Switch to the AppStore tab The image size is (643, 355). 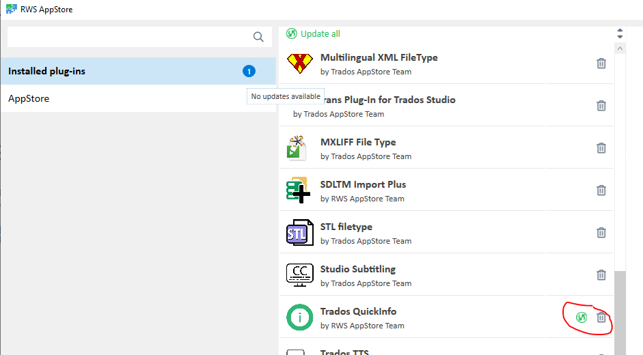coord(138,98)
